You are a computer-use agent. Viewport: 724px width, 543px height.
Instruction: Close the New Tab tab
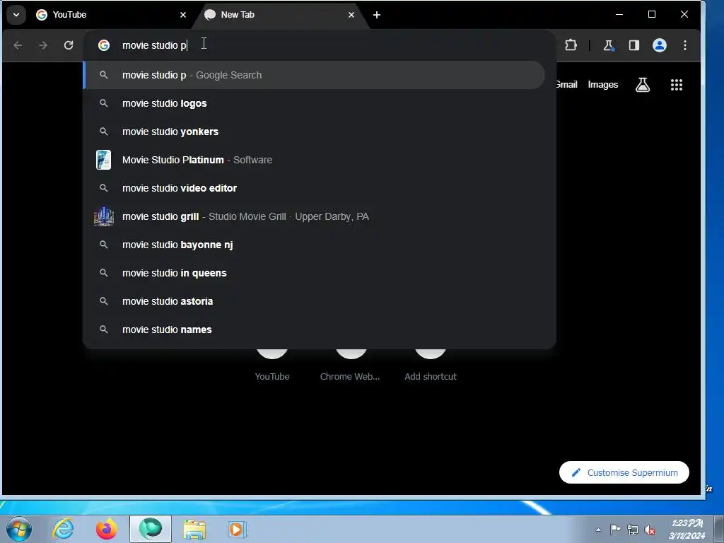[x=351, y=15]
